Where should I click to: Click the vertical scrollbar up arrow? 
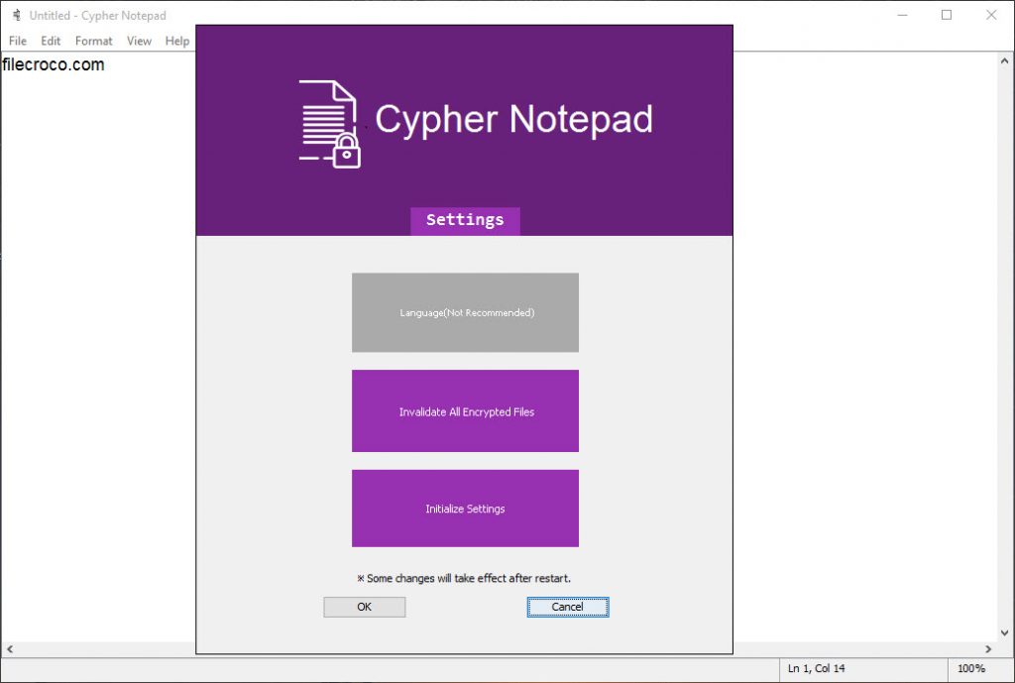[x=1005, y=60]
